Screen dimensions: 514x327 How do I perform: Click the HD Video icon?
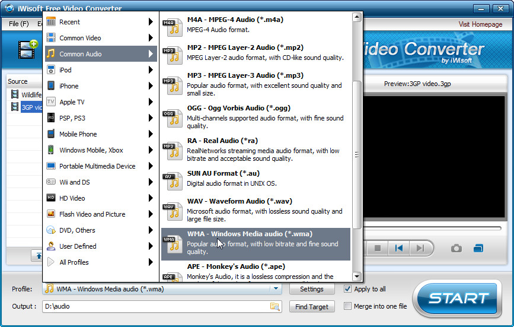(x=51, y=198)
